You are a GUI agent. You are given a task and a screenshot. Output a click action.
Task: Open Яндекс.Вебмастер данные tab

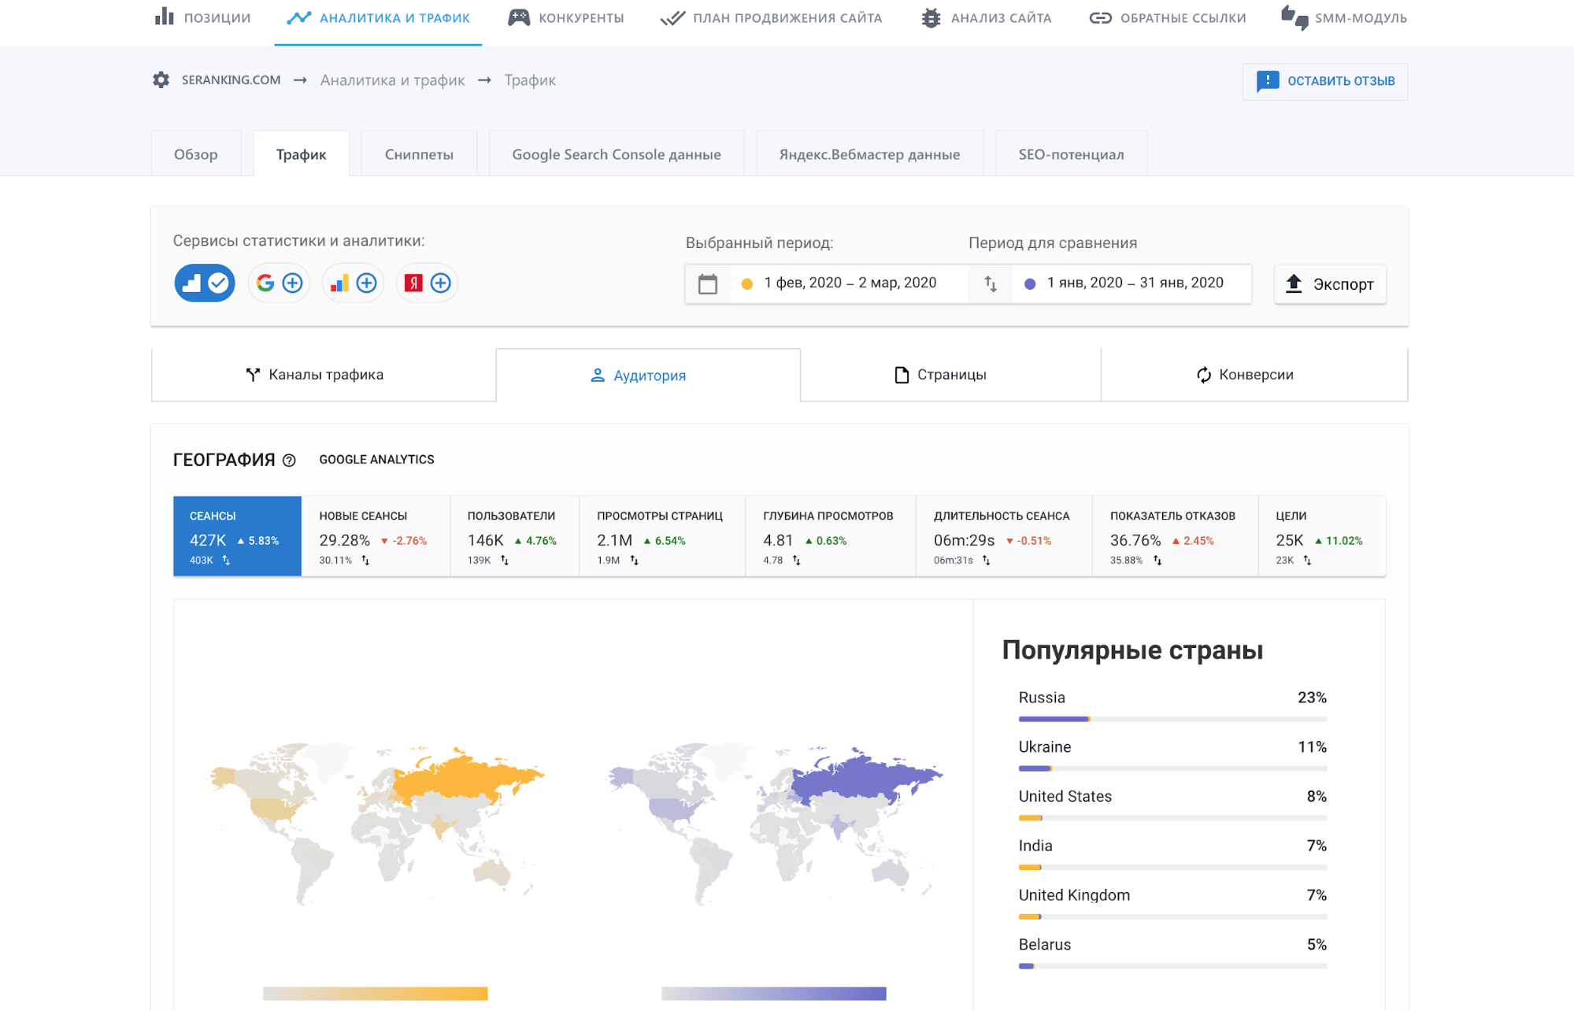point(869,154)
